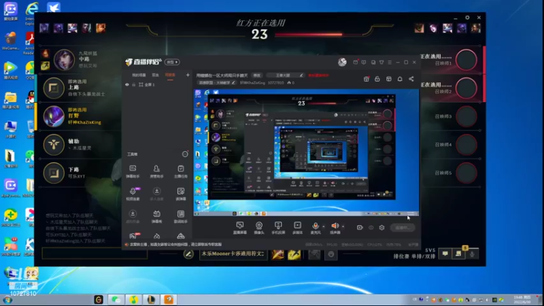
Task: Click the gift box icon above preview
Action: (x=366, y=79)
